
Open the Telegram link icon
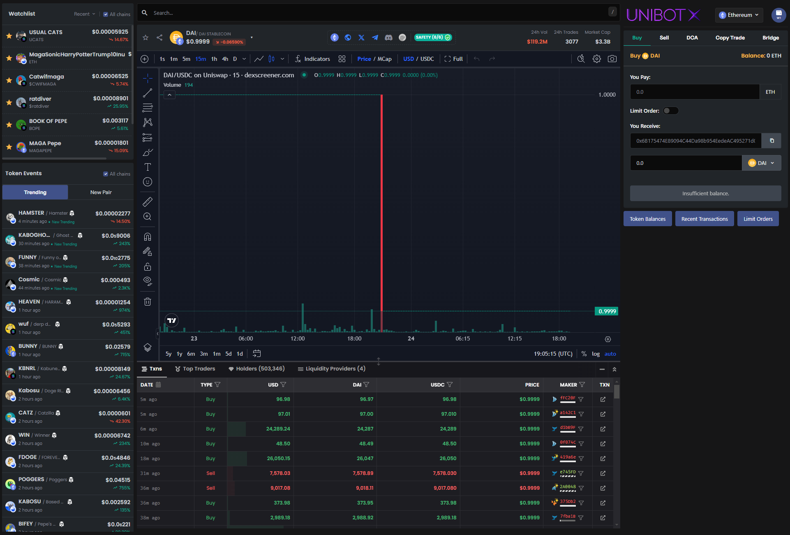pos(375,37)
